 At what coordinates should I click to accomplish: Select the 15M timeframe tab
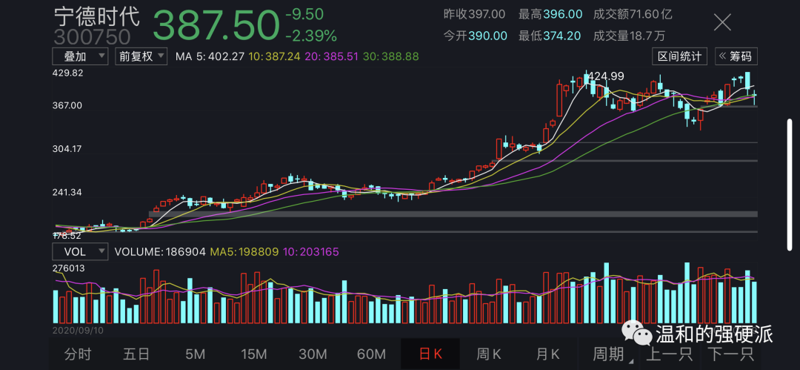click(253, 354)
